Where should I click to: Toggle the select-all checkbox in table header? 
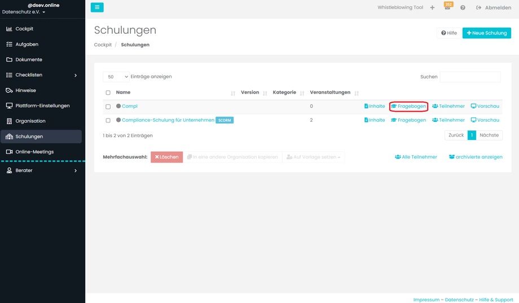pos(108,93)
